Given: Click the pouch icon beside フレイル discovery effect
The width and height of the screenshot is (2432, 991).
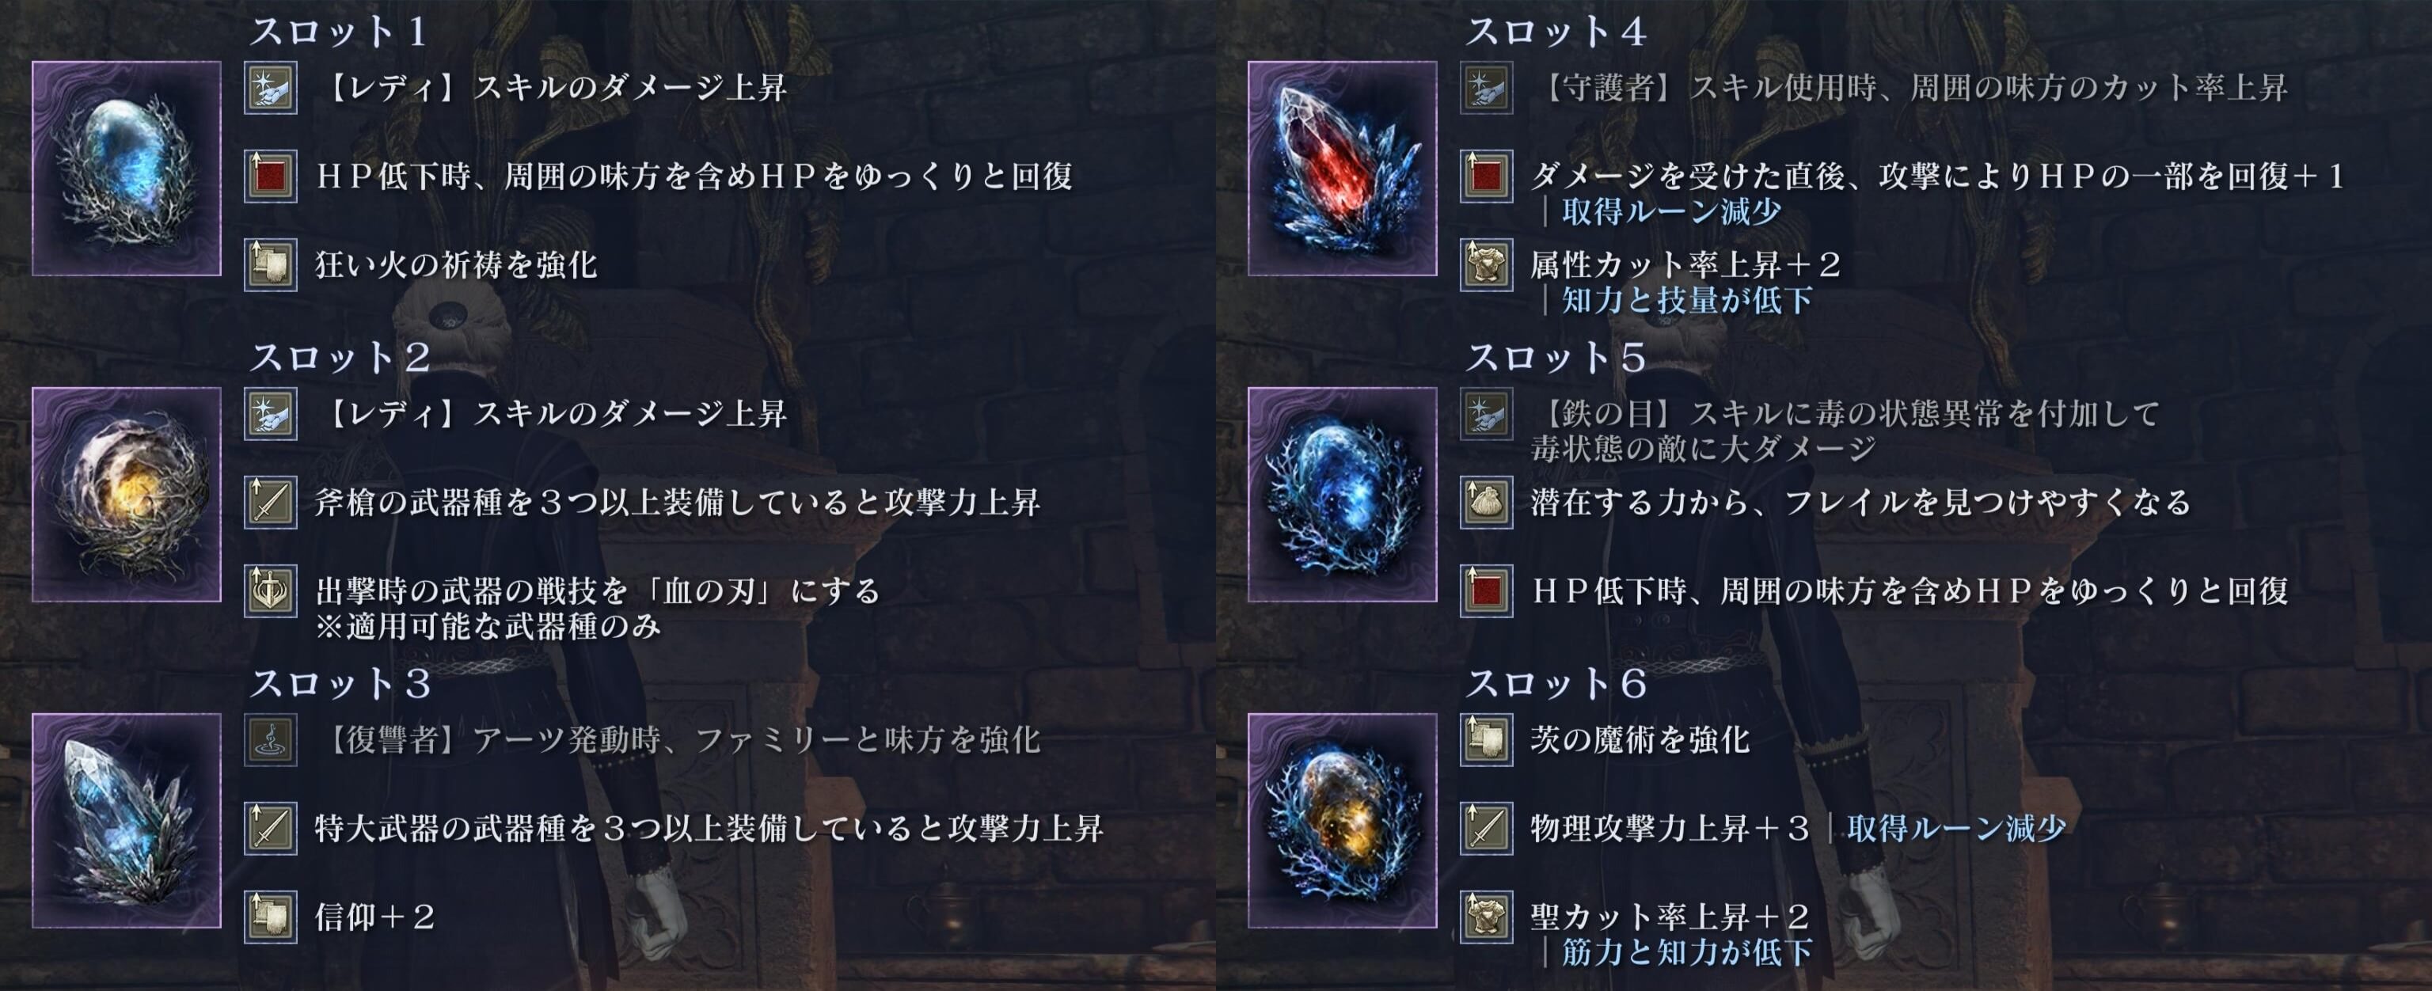Looking at the screenshot, I should point(1487,501).
